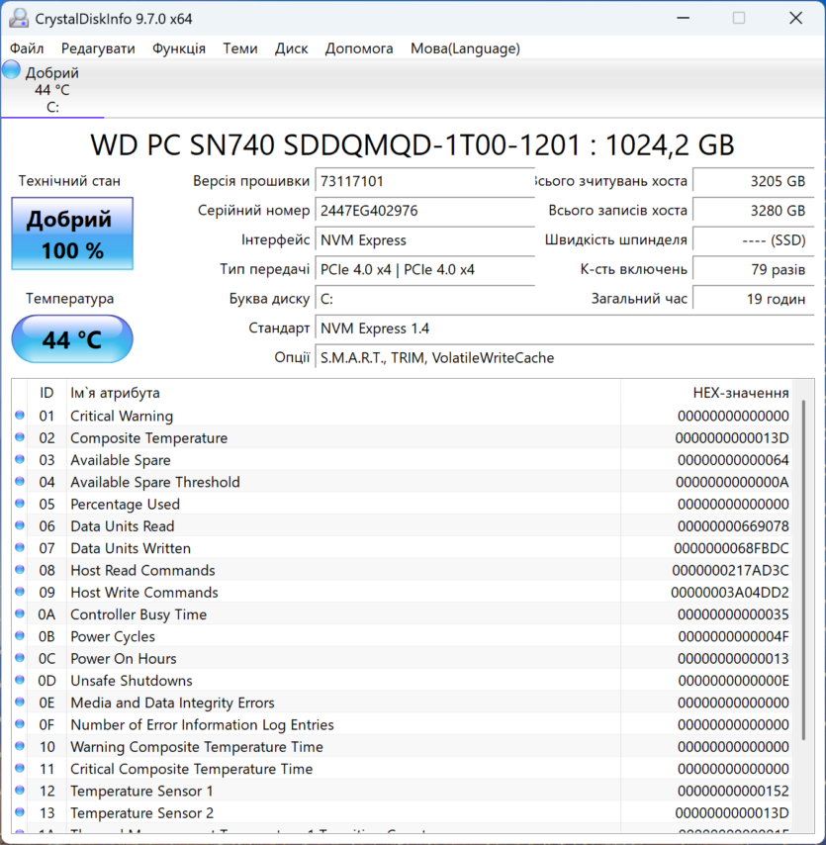Select the Controller Busy Time row
The width and height of the screenshot is (826, 845).
point(402,614)
